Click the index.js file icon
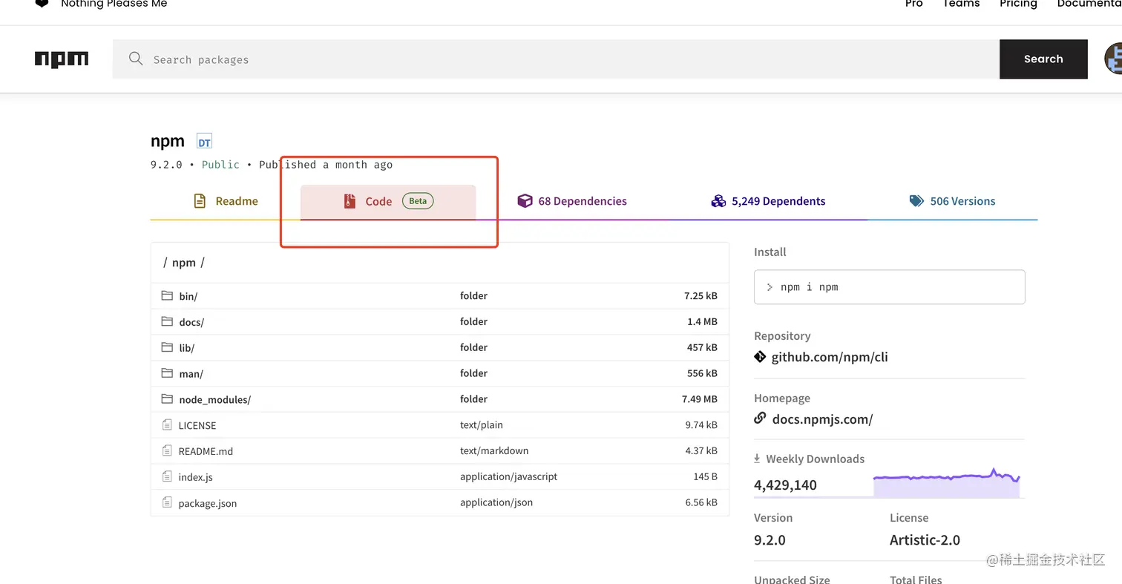Screen dimensions: 1122x584 click(167, 476)
